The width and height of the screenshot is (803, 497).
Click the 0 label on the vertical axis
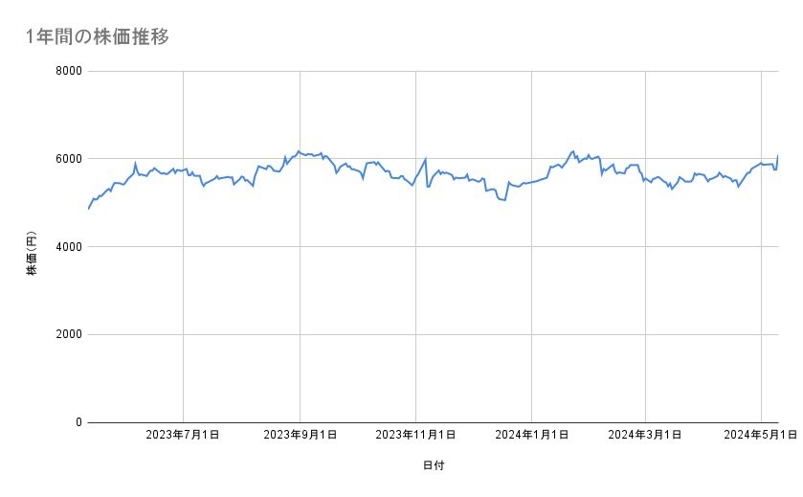pos(77,422)
